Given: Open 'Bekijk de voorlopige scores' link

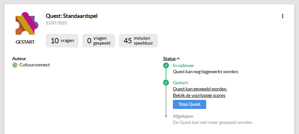Looking at the screenshot, I should (x=199, y=95).
